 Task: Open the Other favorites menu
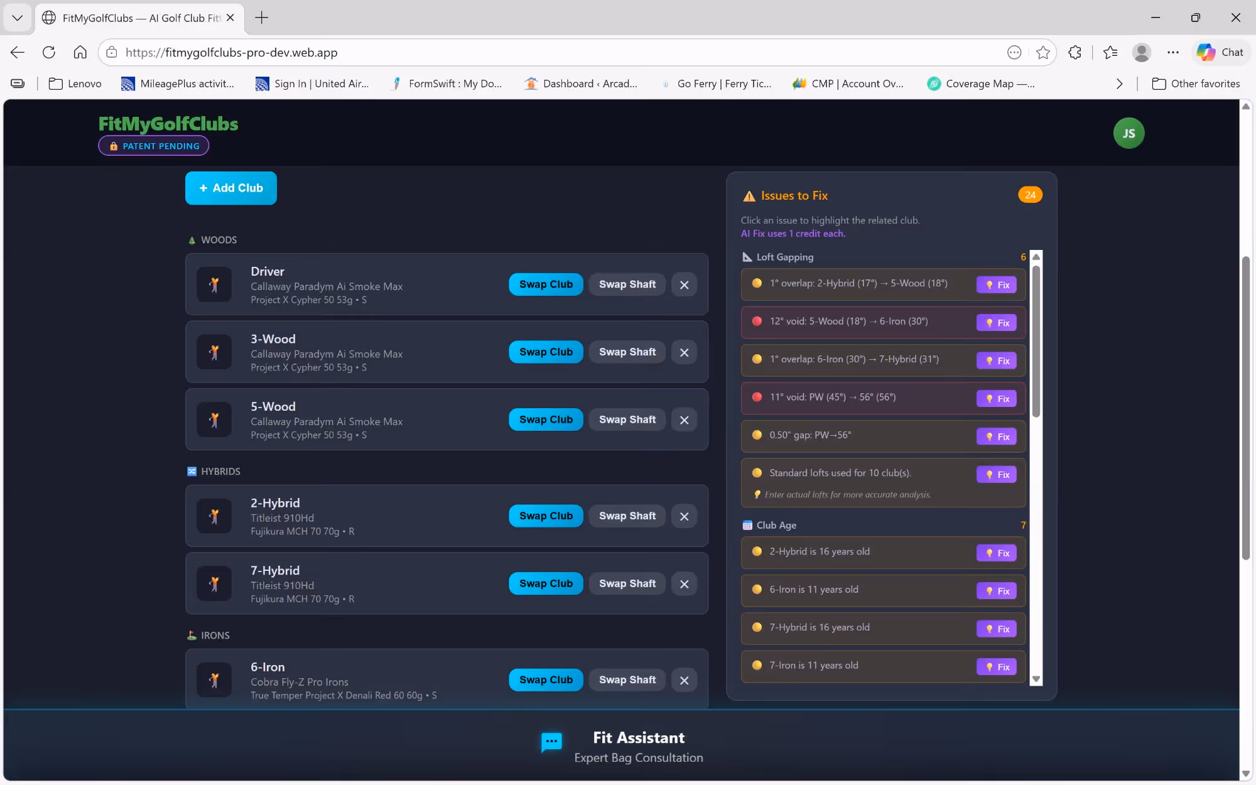click(1196, 84)
